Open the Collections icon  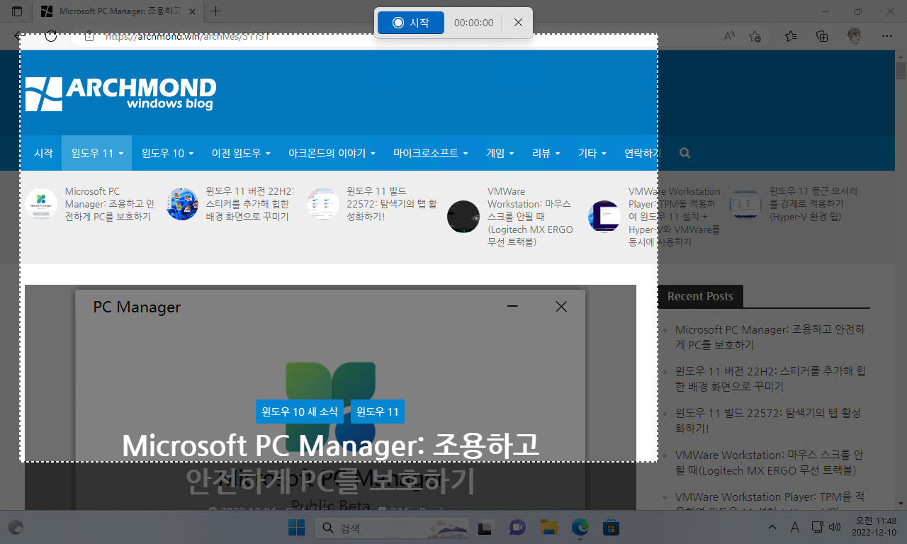tap(822, 36)
